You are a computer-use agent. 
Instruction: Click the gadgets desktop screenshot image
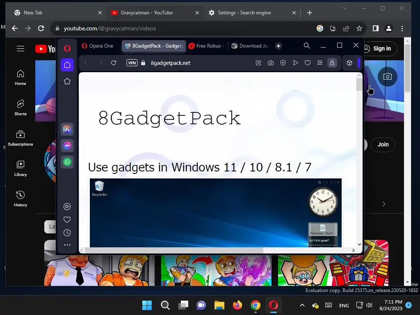(216, 213)
